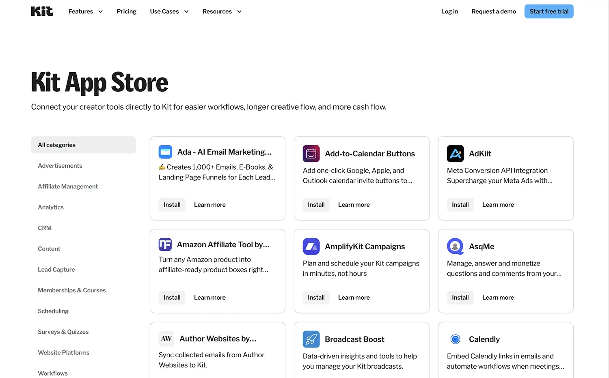Viewport: 609px width, 378px height.
Task: Click the AsqMe app icon
Action: coord(455,246)
